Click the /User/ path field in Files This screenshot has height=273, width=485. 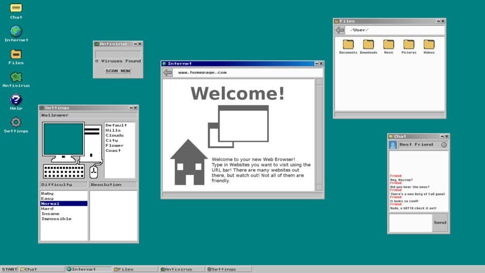[x=395, y=30]
